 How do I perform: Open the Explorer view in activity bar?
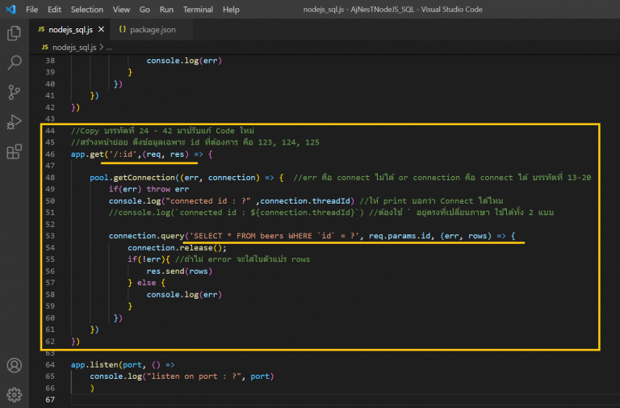point(14,33)
